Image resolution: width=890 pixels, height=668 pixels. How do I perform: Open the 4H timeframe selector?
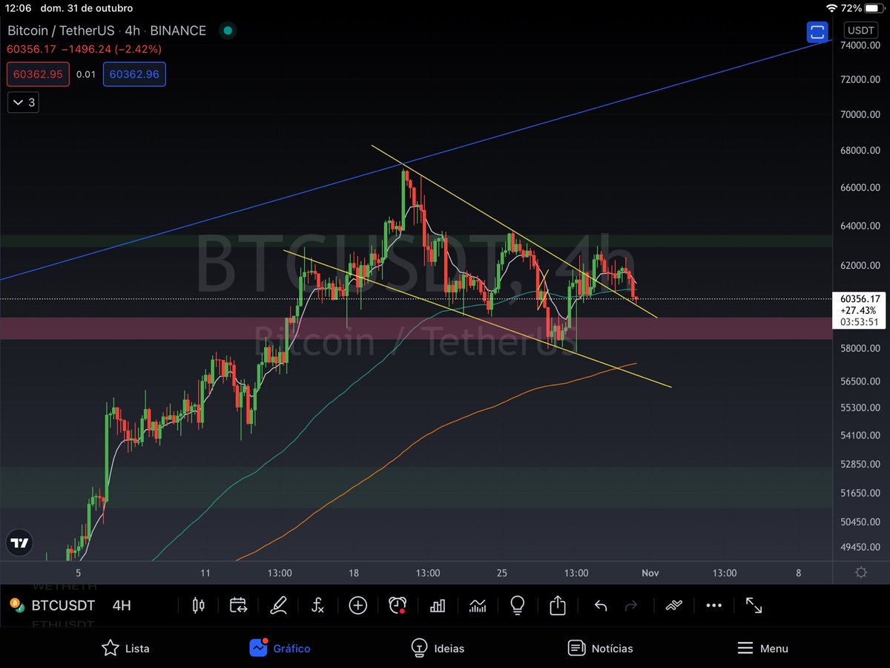click(x=122, y=606)
